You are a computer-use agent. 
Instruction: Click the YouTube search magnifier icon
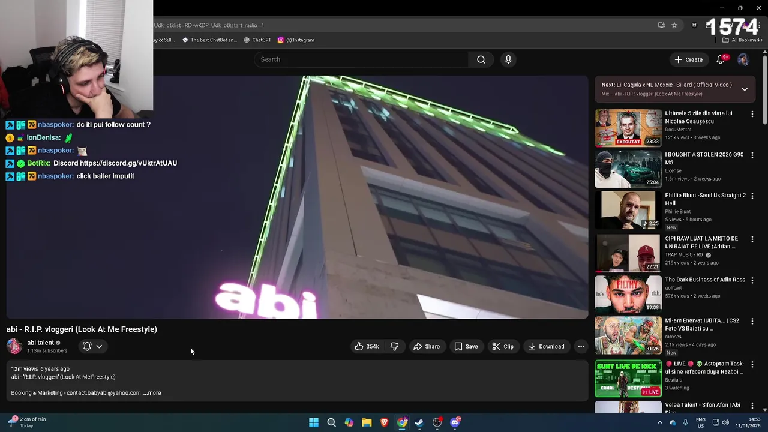[481, 59]
